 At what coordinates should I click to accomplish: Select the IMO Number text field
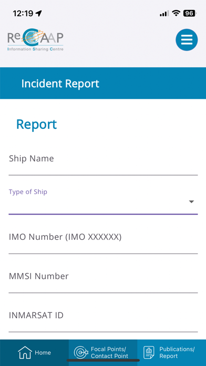click(103, 240)
